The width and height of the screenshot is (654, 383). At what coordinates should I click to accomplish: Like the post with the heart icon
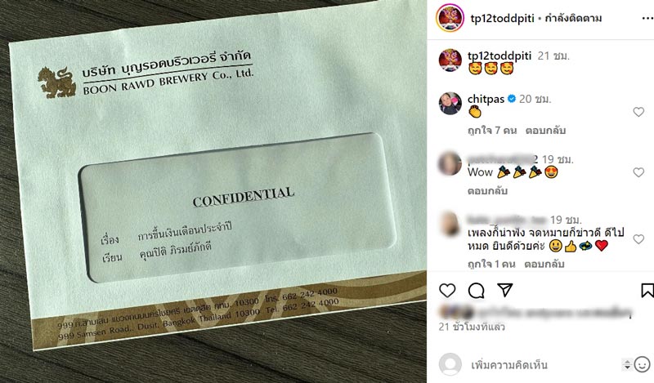pyautogui.click(x=447, y=291)
